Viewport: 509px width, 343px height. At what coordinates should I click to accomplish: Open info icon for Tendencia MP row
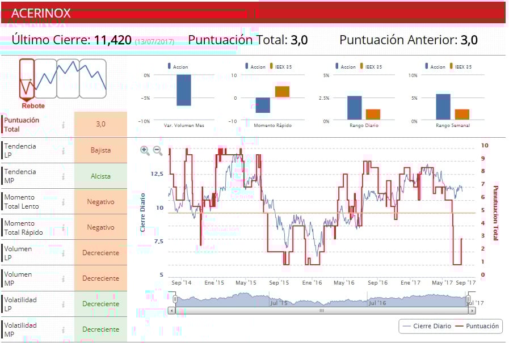click(x=64, y=176)
